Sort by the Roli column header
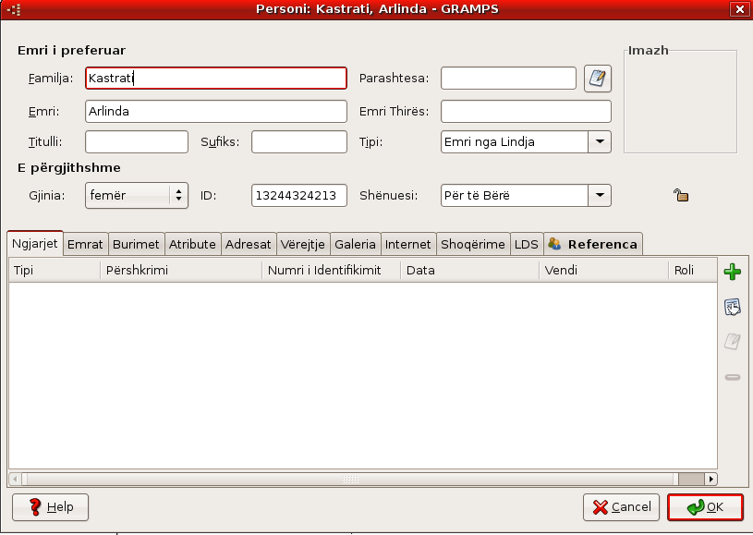Image resolution: width=753 pixels, height=535 pixels. 693,271
